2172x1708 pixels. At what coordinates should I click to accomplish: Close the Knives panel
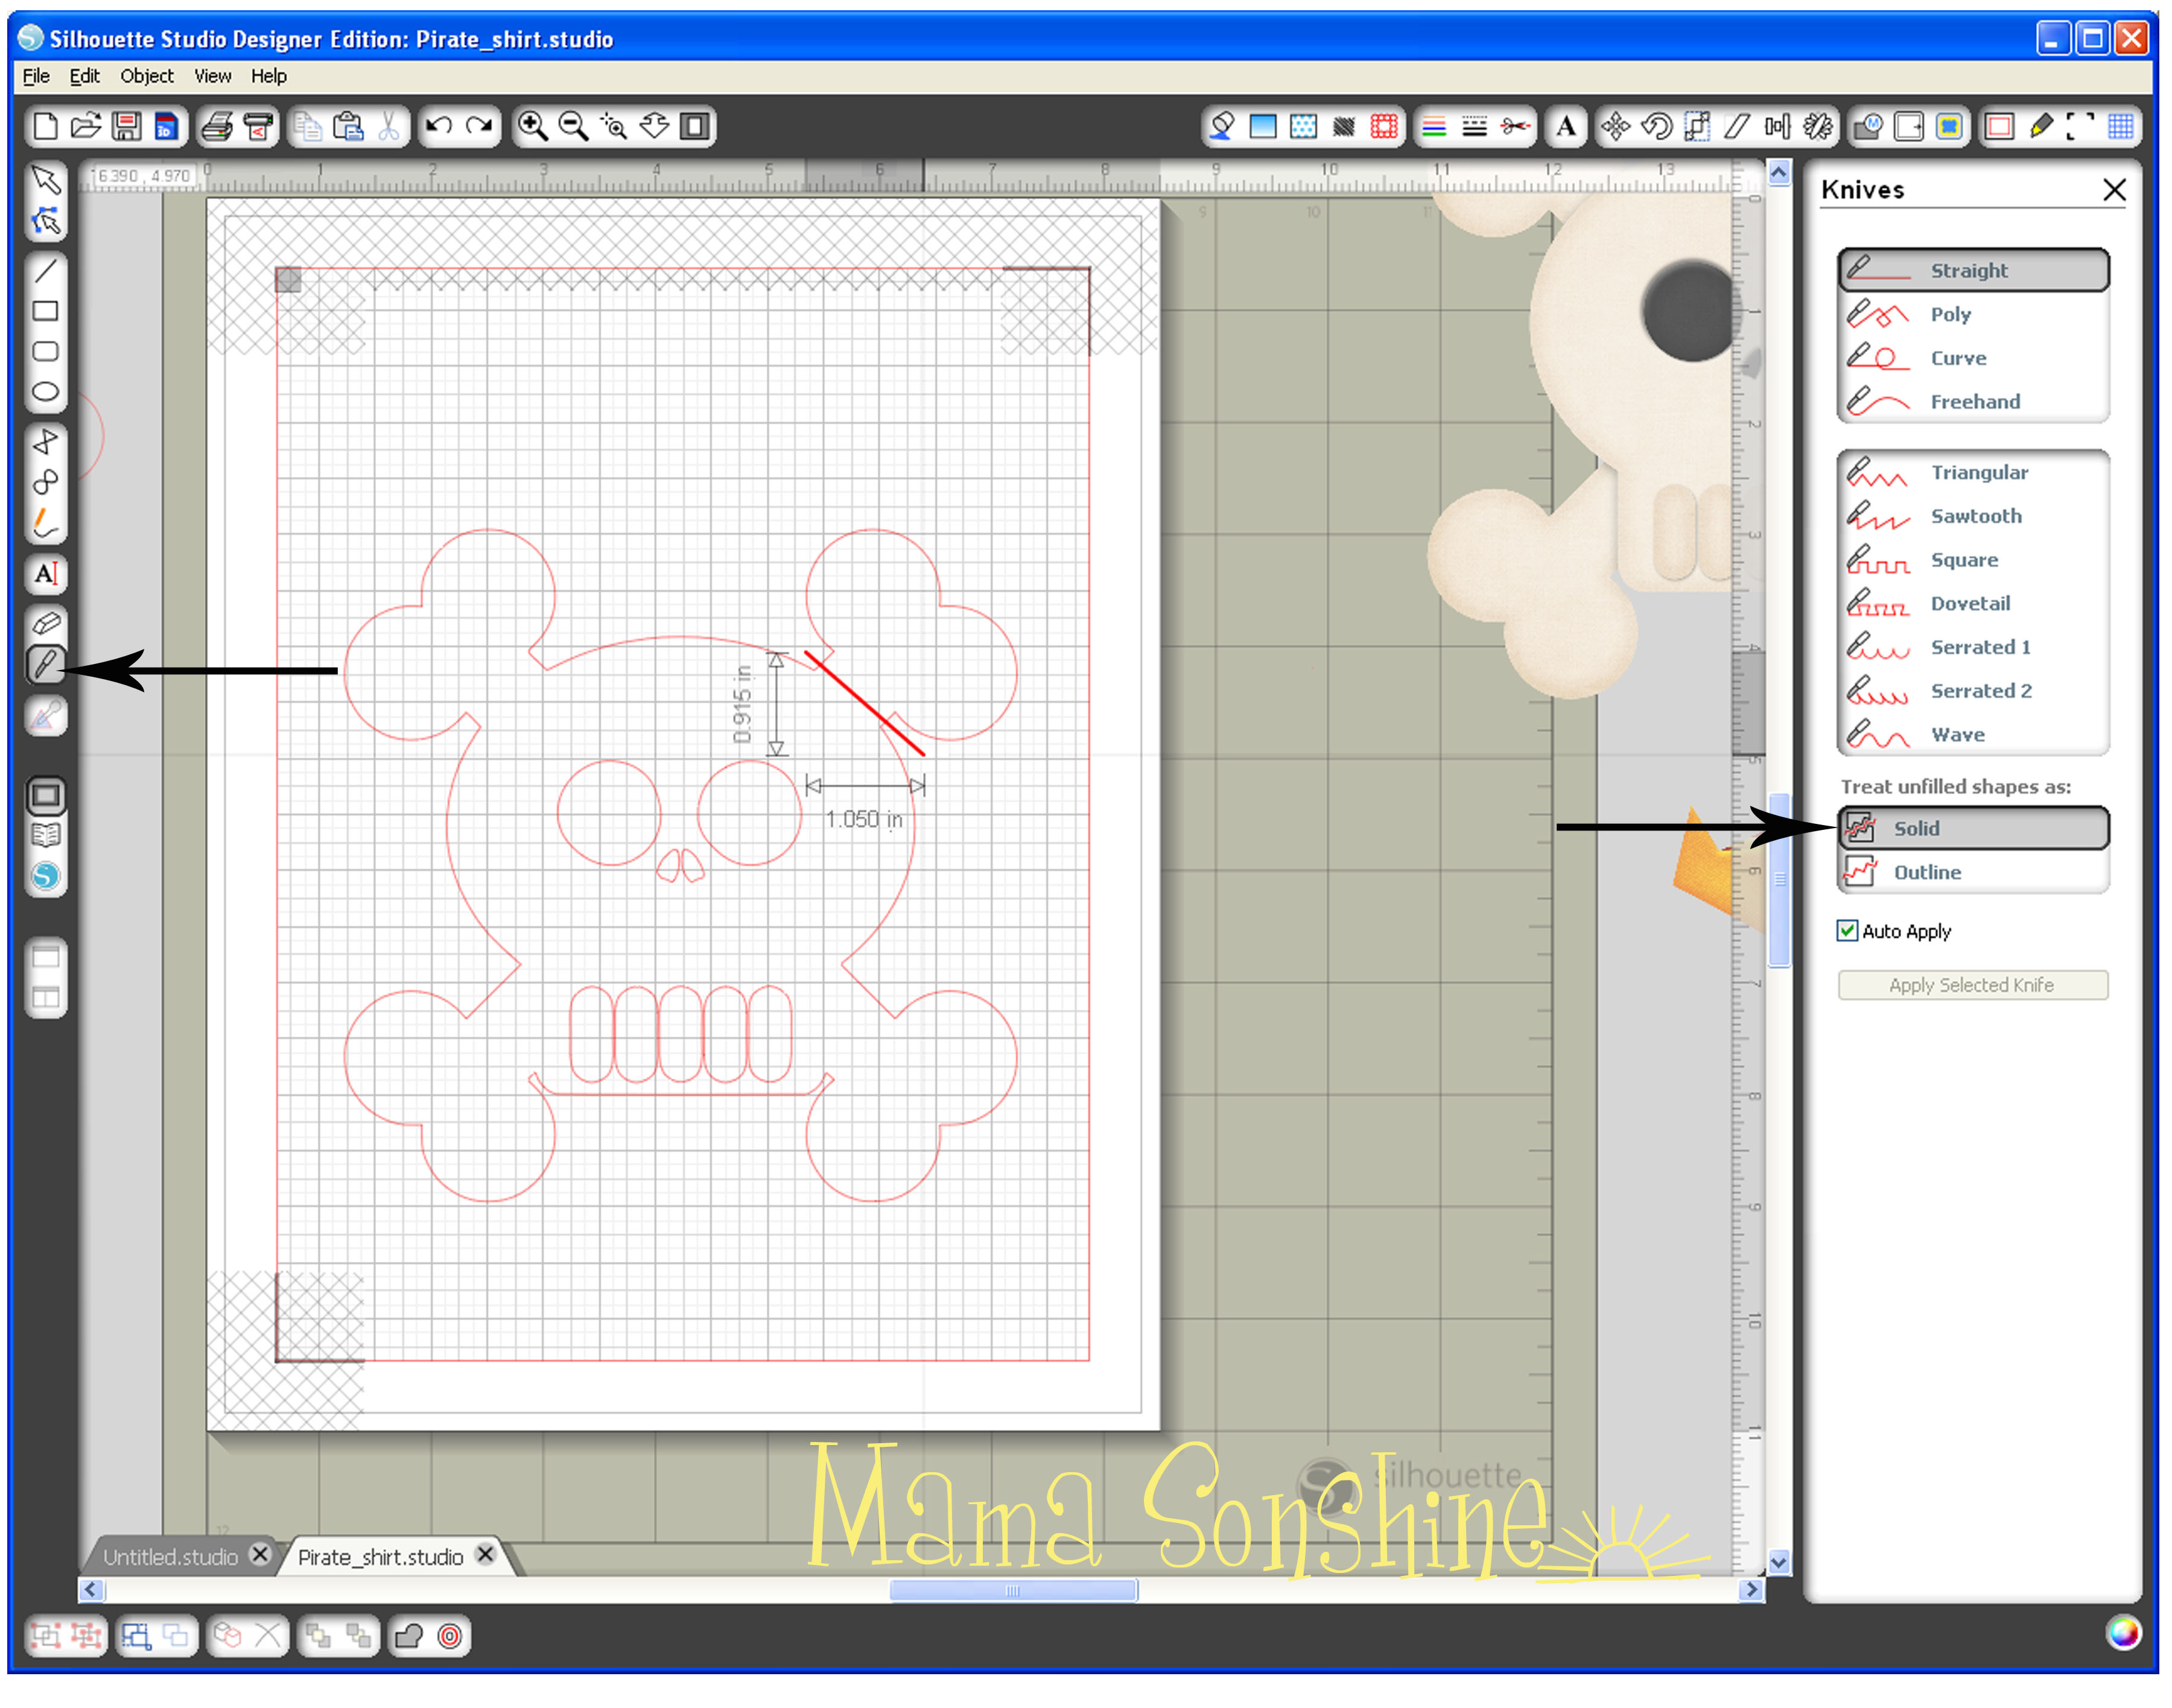pos(2114,190)
